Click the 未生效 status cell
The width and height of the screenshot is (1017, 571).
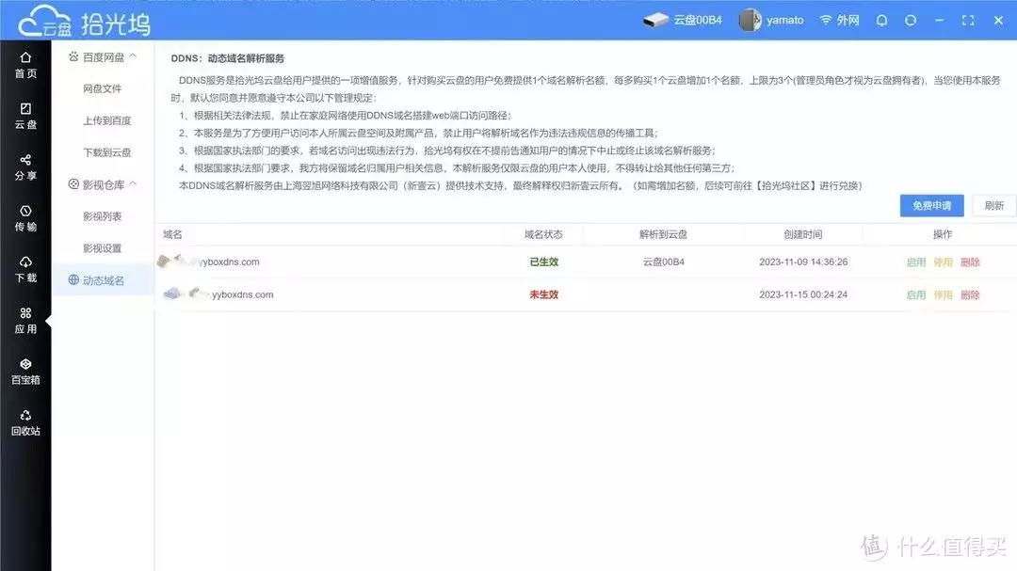(x=543, y=294)
